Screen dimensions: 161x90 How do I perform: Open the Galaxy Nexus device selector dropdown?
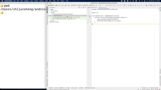[110, 5]
